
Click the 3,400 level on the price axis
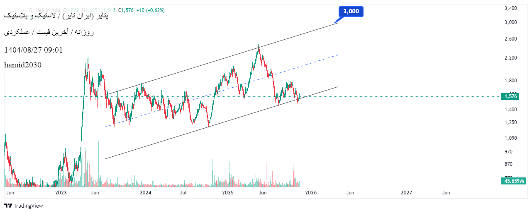[510, 8]
